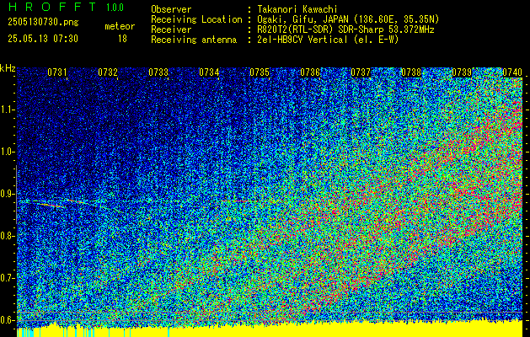Click the 1.0 kHz axis label
The height and width of the screenshot is (337, 530).
pos(7,152)
